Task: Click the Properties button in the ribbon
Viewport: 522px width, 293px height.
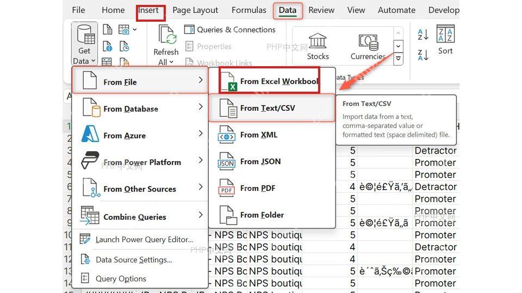Action: (x=208, y=47)
